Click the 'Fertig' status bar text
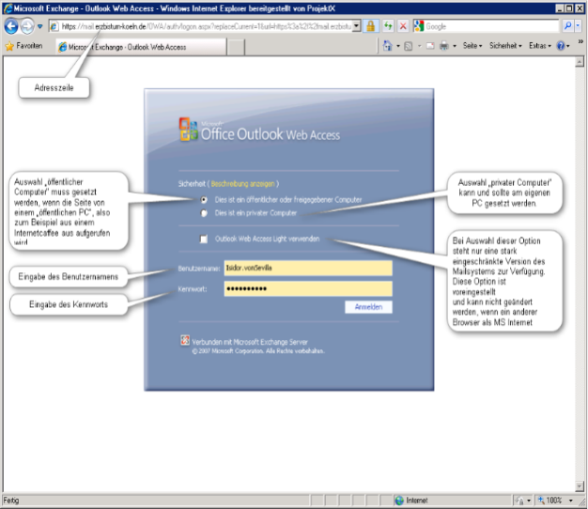This screenshot has width=588, height=509. tap(11, 501)
